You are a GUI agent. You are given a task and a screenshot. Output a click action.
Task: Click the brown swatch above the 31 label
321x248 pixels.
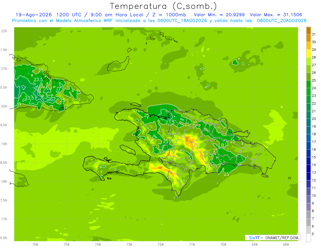point(308,30)
